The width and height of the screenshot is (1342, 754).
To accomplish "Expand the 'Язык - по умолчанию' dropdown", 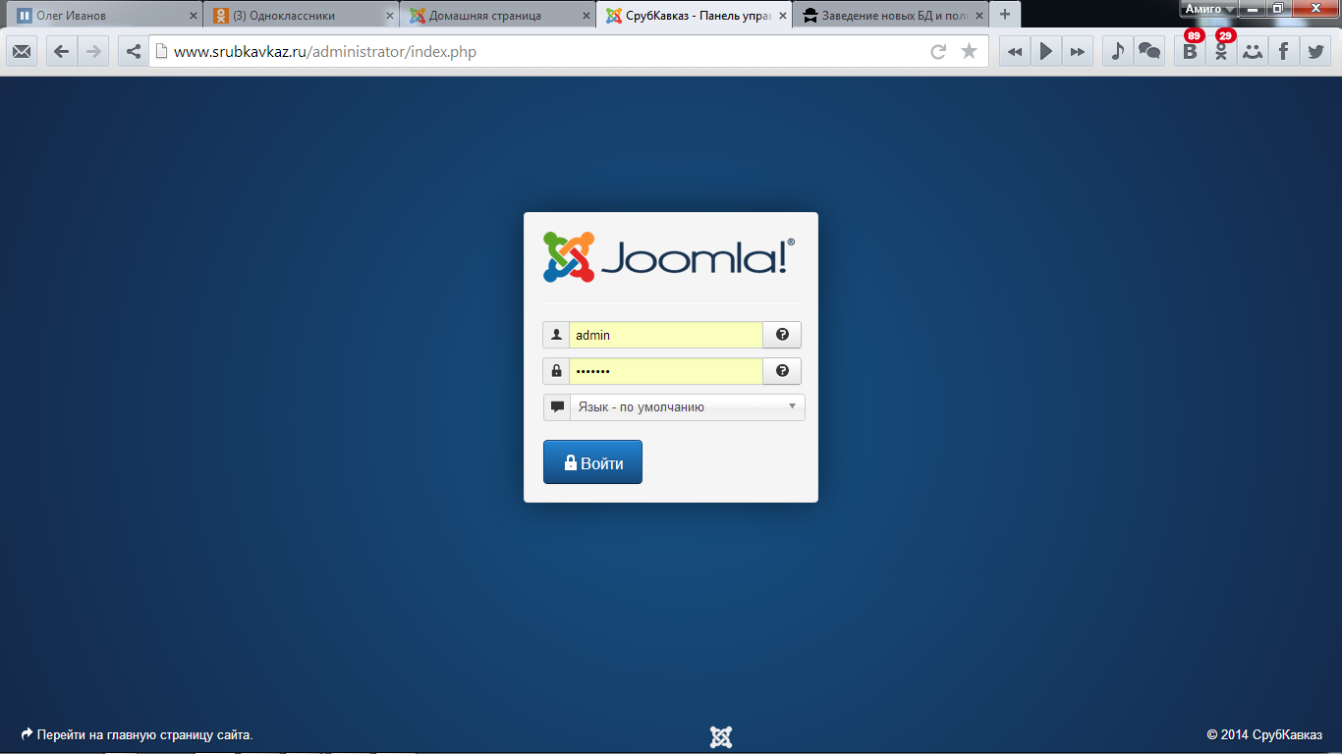I will tap(687, 407).
